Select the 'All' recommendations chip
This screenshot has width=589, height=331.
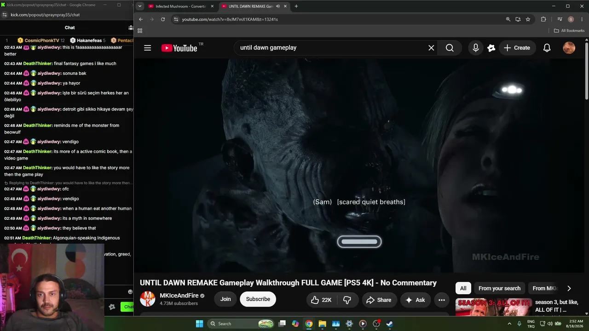coord(463,288)
